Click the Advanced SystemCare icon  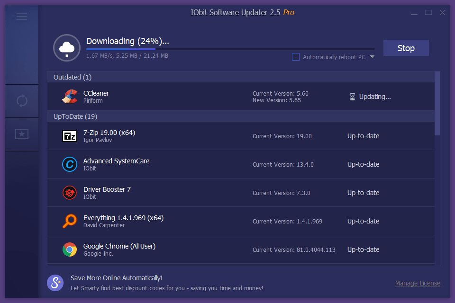click(70, 164)
